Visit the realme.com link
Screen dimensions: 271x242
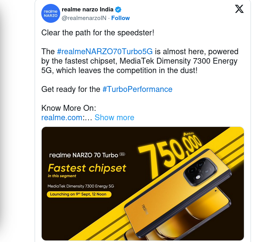[62, 117]
